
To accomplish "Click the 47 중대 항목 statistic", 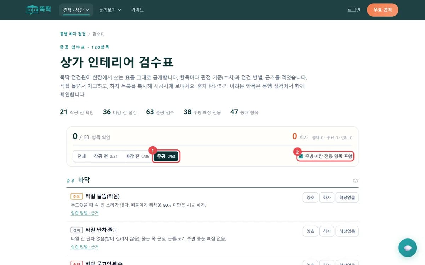I will (244, 112).
